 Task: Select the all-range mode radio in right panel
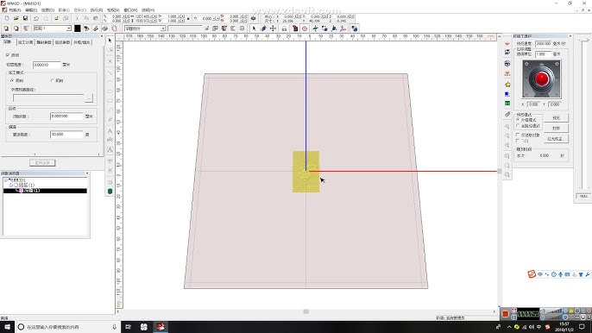pyautogui.click(x=519, y=126)
